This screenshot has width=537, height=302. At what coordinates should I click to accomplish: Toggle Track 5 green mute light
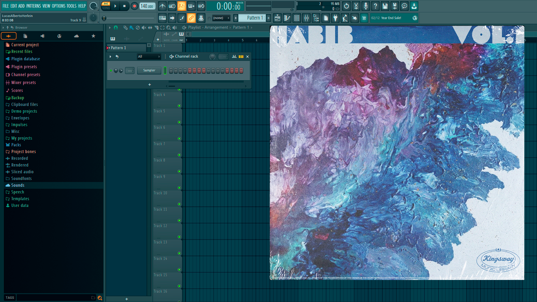coord(179,122)
